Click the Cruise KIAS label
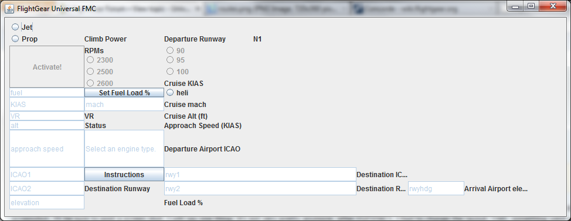Viewport: 571px width, 221px height. pyautogui.click(x=183, y=84)
